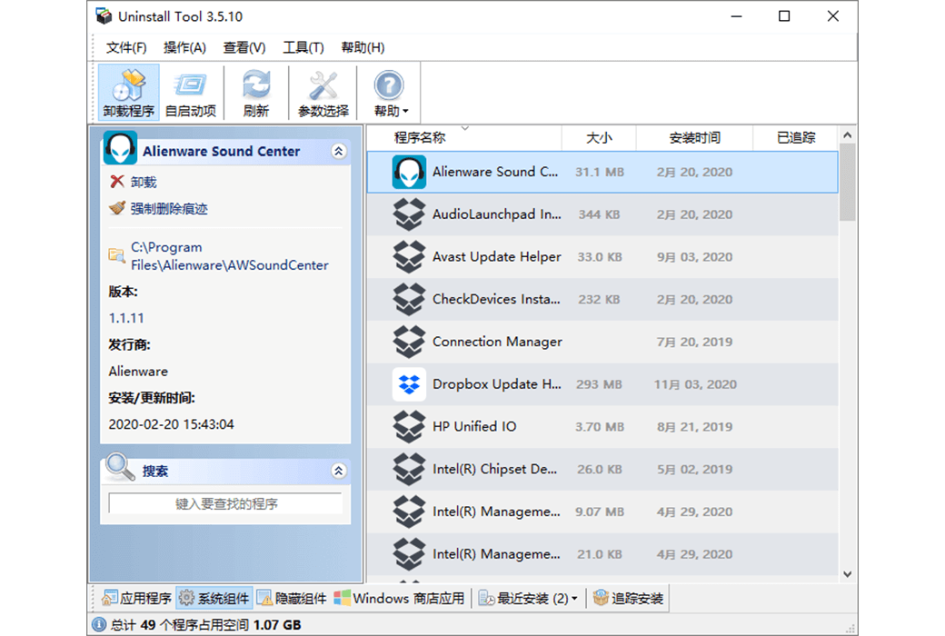Viewport: 945px width, 636px height.
Task: Click the status bar info icon
Action: tap(99, 624)
